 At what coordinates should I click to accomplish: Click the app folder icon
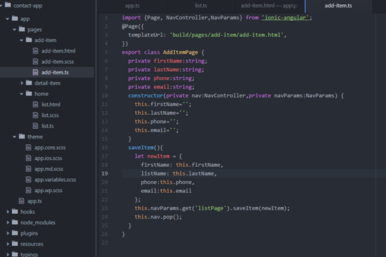15,19
